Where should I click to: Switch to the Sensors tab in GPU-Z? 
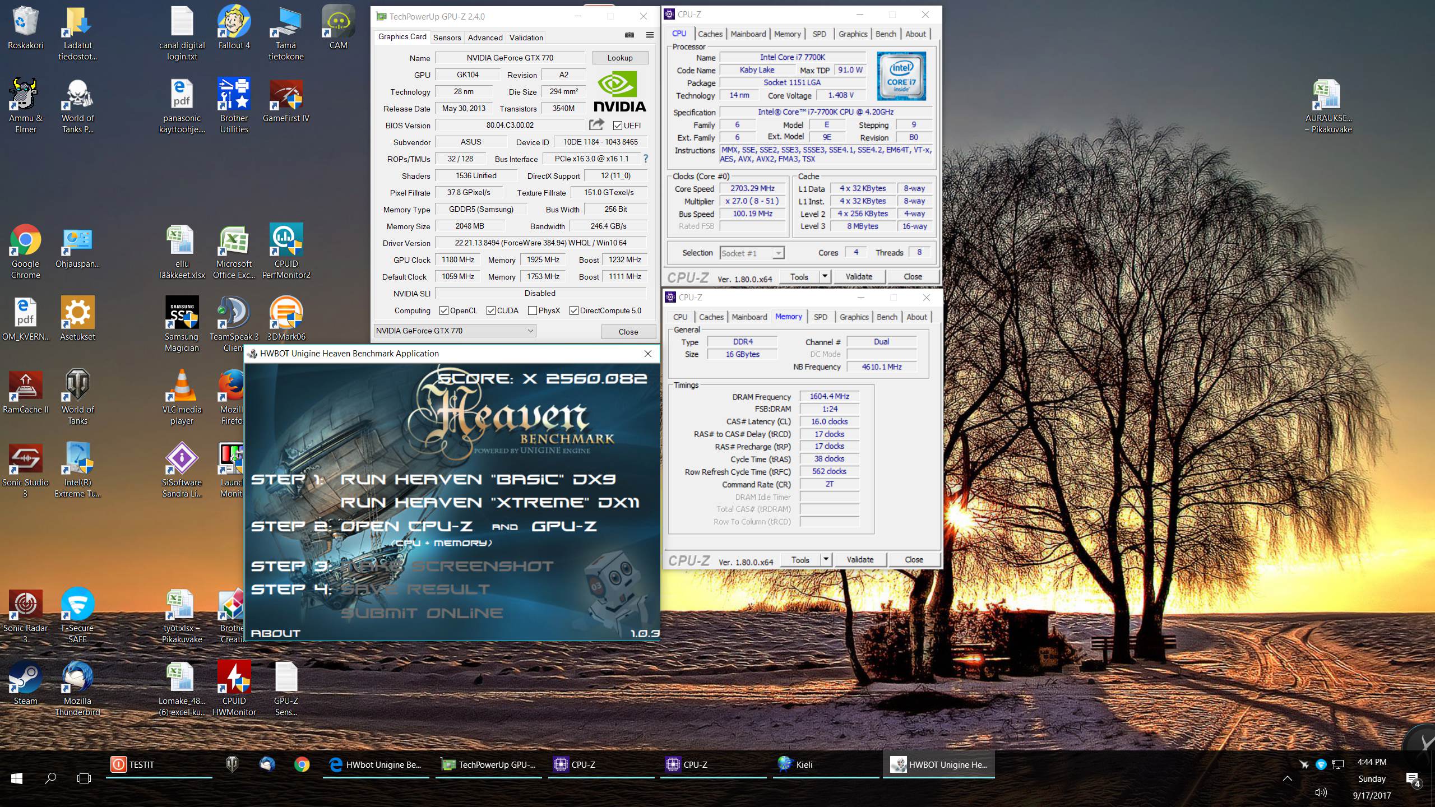tap(447, 38)
